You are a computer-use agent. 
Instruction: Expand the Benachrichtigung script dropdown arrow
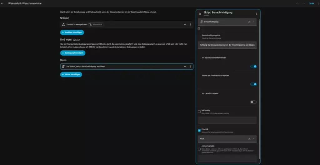(254, 22)
